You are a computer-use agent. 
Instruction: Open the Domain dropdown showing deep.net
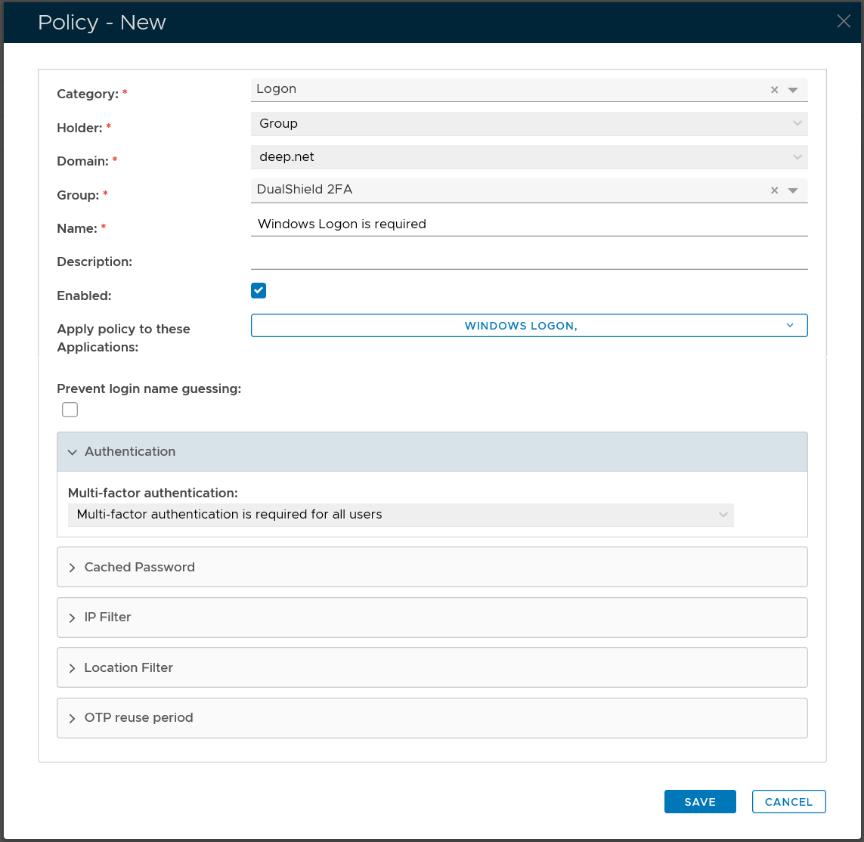click(x=528, y=157)
